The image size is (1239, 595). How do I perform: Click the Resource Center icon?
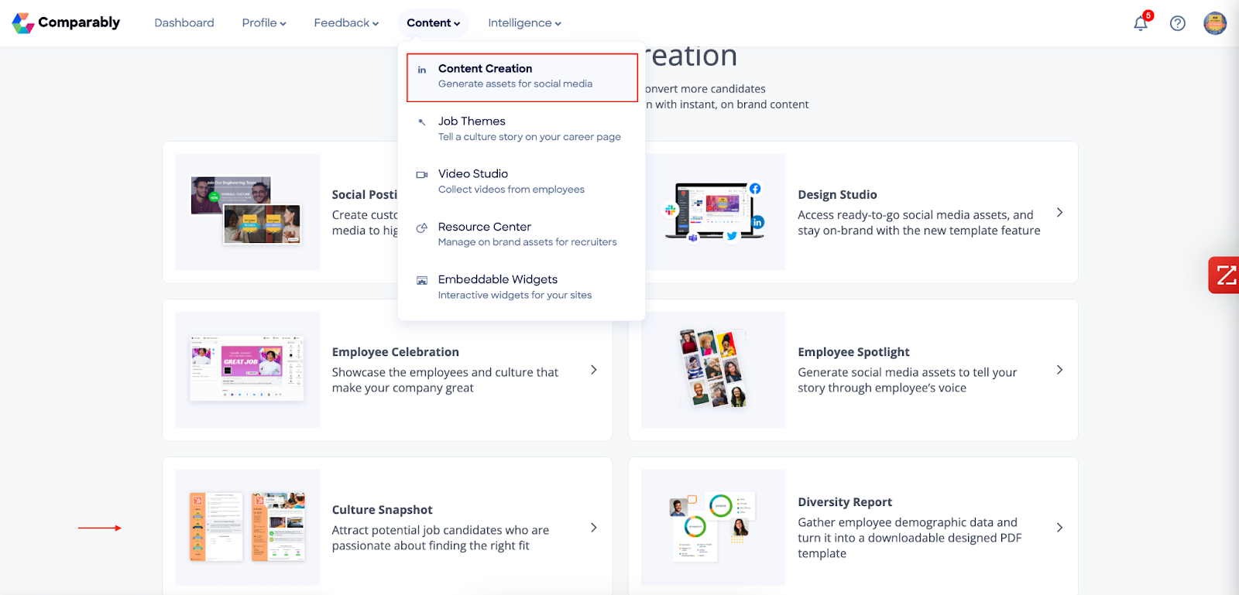click(422, 227)
